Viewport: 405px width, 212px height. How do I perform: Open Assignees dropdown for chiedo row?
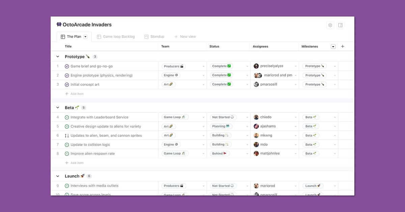tap(296, 117)
